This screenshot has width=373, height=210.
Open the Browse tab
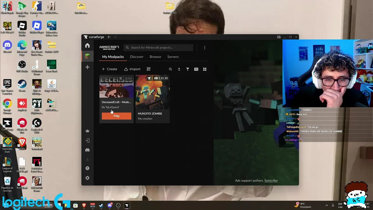coord(155,57)
